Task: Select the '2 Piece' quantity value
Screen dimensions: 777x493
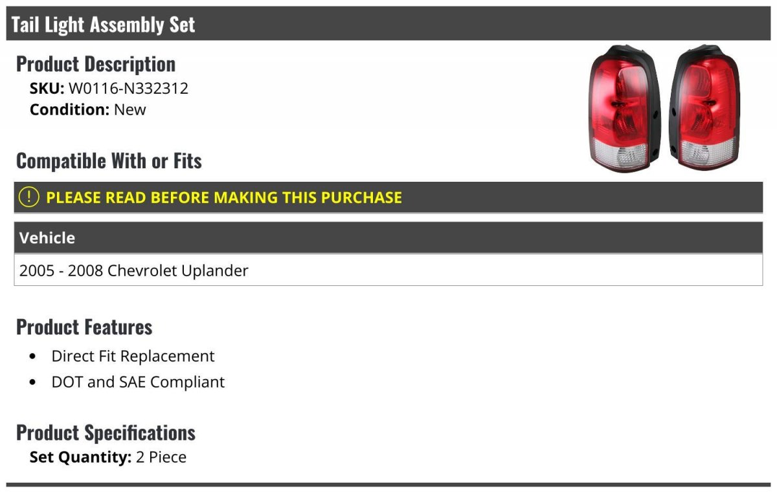Action: [161, 457]
